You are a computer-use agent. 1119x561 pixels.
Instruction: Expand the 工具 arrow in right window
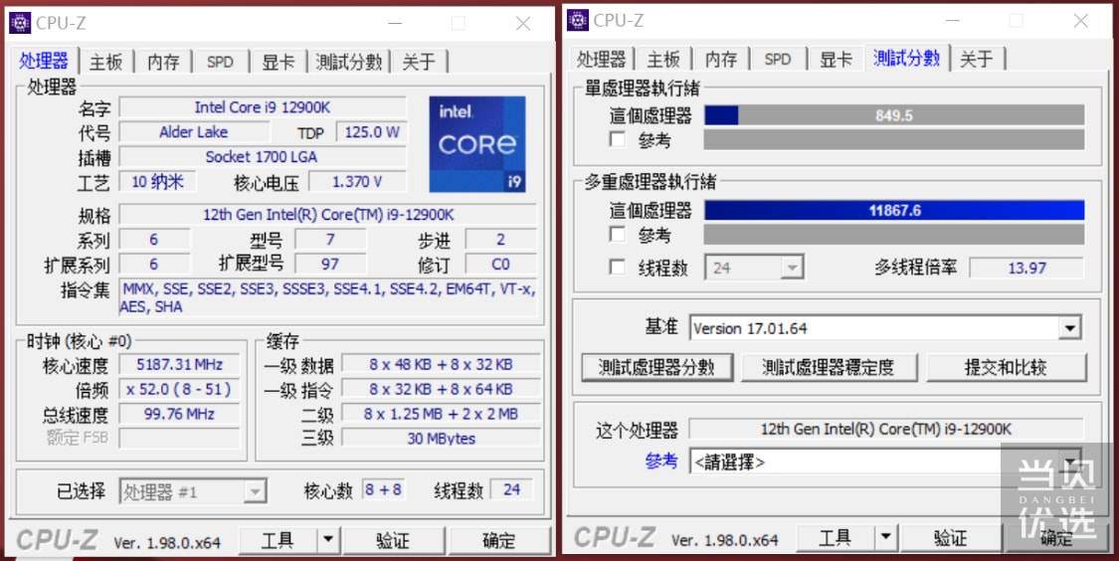[x=885, y=537]
